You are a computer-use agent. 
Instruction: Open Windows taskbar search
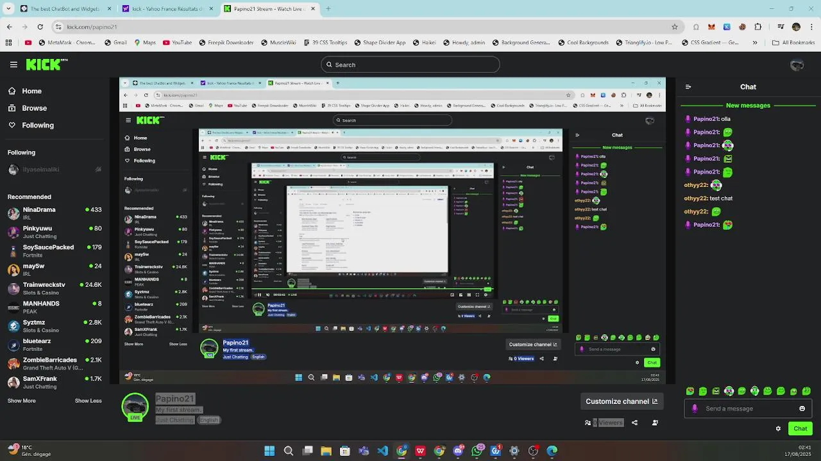(x=289, y=451)
